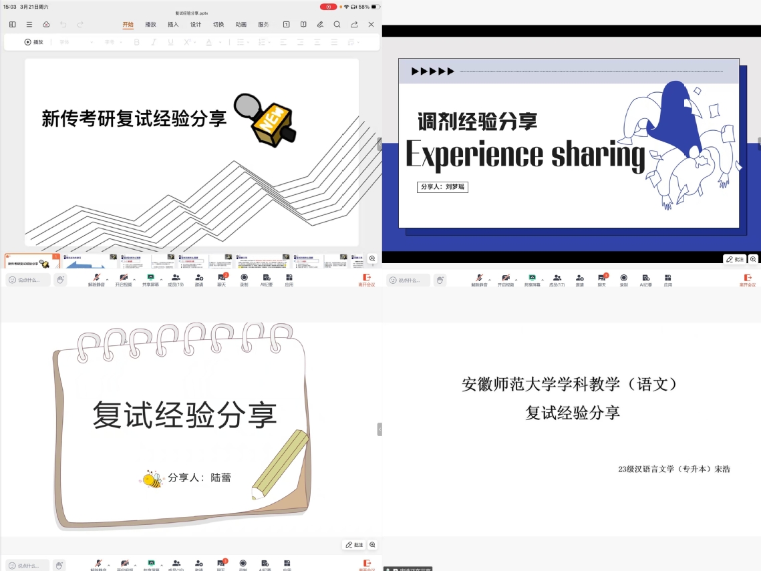
Task: Expand the 字号 font size dropdown
Action: pos(113,42)
